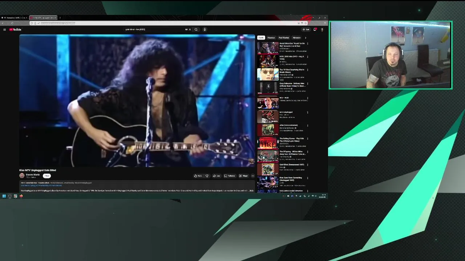Open options menu for KISS 2000 Man video
The image size is (465, 261).
(307, 57)
